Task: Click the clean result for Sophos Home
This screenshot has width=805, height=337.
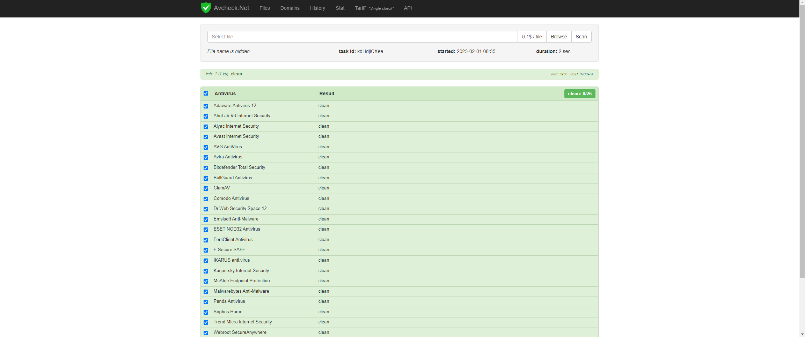Action: pos(324,312)
